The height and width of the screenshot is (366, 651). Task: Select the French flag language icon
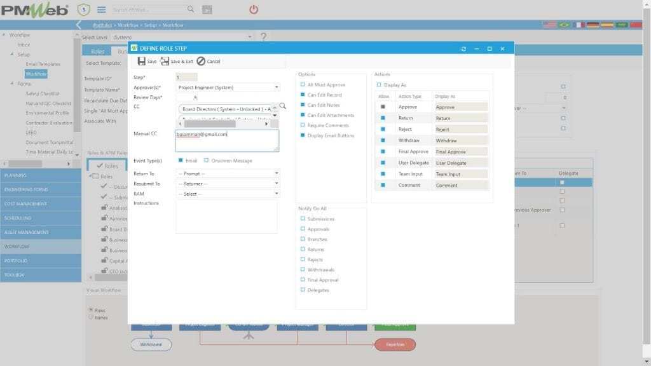coord(579,25)
